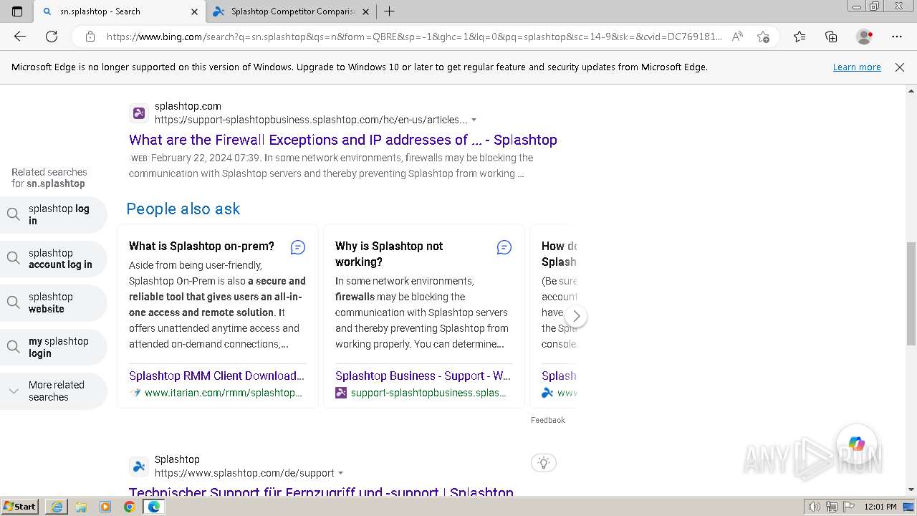Click 'What is Splashtop on-prem?' question
Image resolution: width=917 pixels, height=516 pixels.
click(201, 246)
